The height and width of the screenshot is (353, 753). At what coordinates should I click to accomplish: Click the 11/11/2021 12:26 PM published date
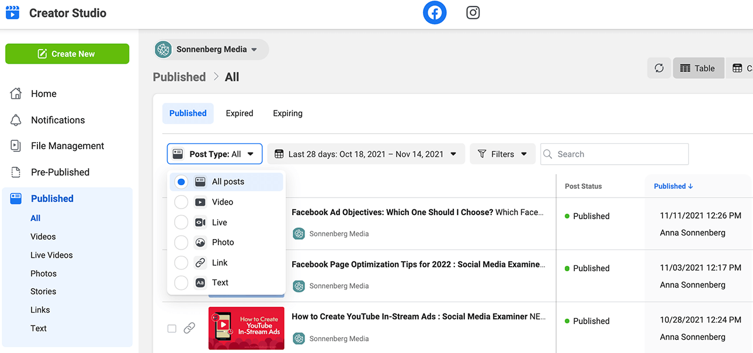click(700, 216)
